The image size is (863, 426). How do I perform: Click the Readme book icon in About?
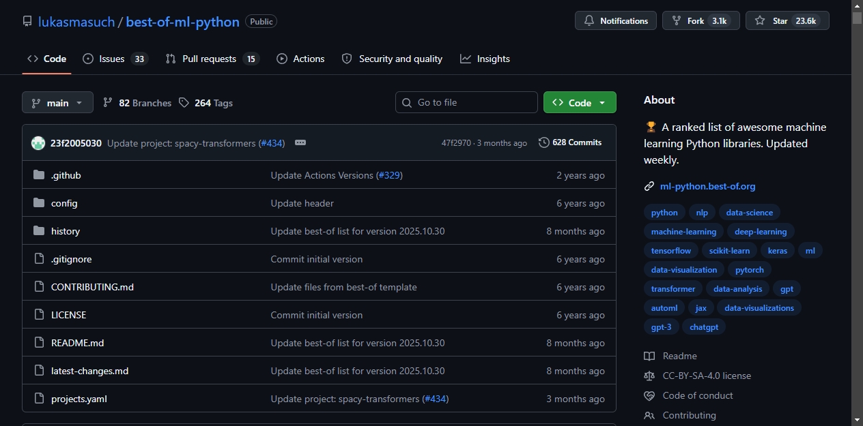[649, 356]
